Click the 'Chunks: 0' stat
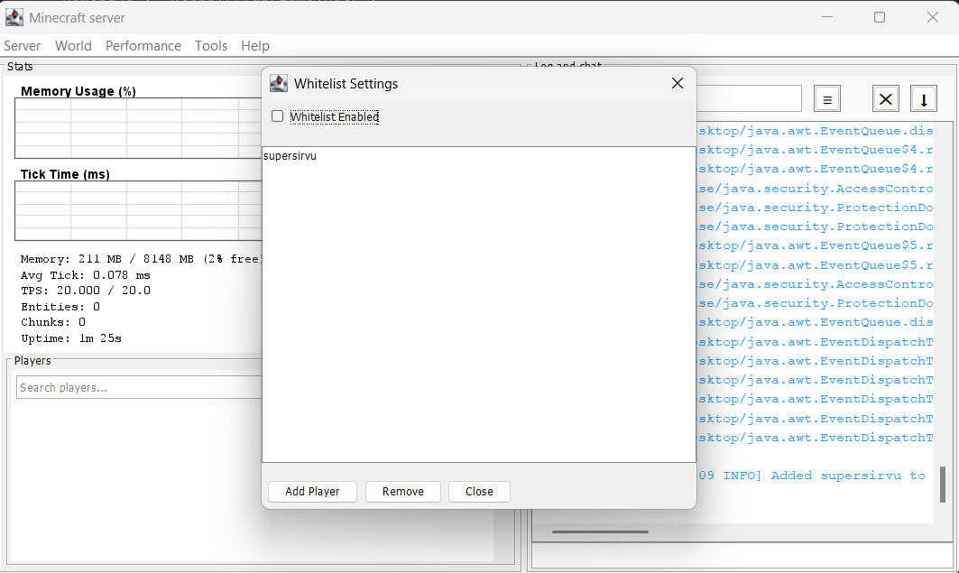This screenshot has height=573, width=959. [53, 322]
